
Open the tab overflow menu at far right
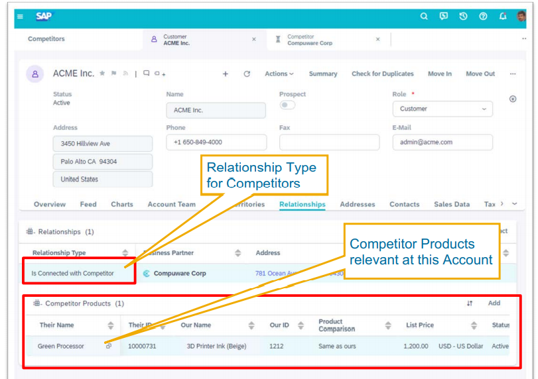524,38
